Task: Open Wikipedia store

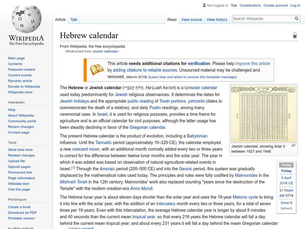Action: coord(20,92)
